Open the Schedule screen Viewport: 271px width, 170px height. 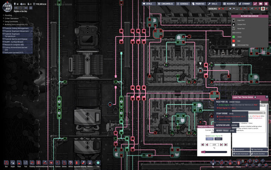click(183, 4)
